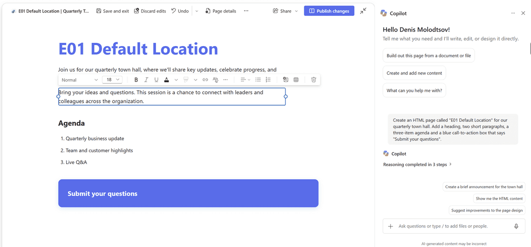Select 'Build out this page from a document or file'
The height and width of the screenshot is (247, 531).
[x=429, y=55]
